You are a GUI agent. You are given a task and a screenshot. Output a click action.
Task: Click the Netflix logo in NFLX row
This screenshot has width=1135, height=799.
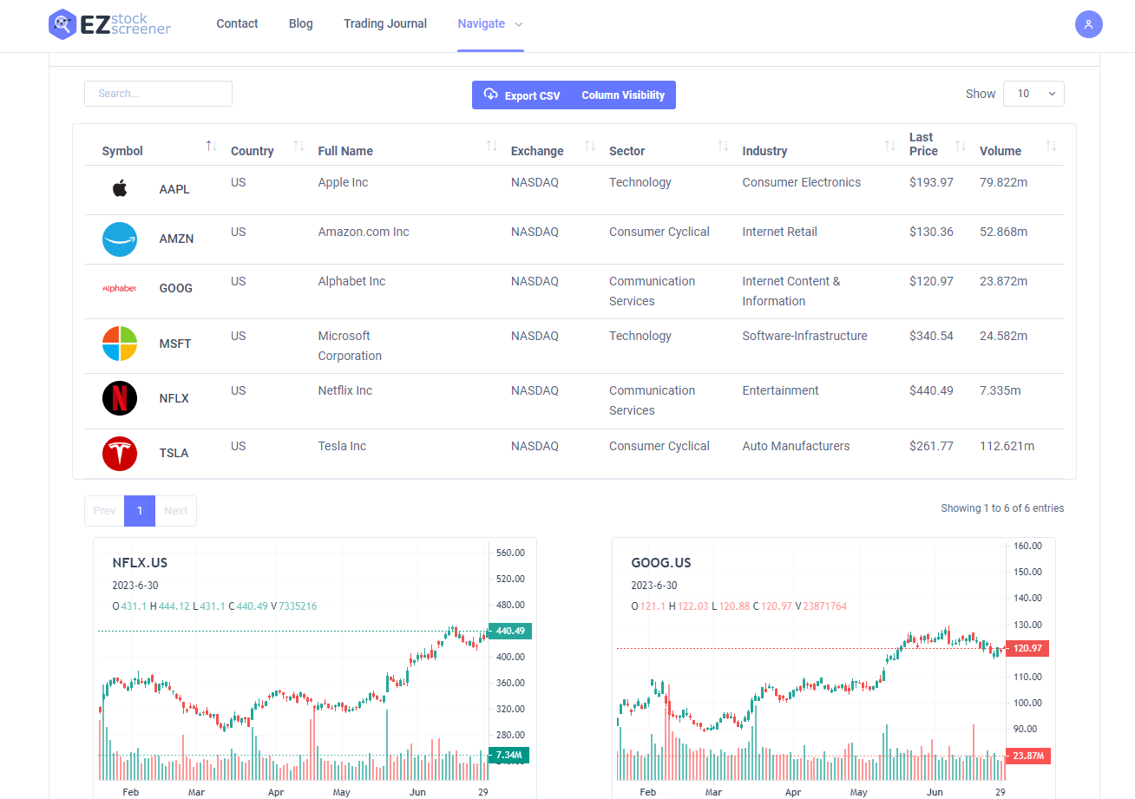pyautogui.click(x=120, y=398)
